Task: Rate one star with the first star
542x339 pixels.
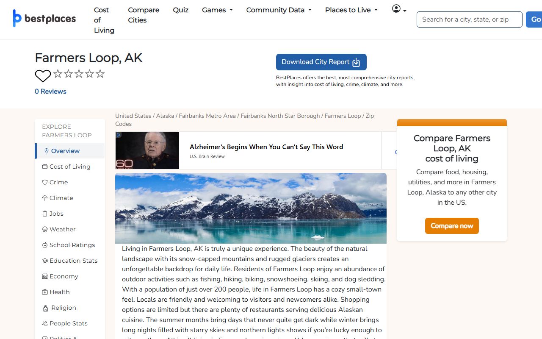Action: (x=58, y=74)
